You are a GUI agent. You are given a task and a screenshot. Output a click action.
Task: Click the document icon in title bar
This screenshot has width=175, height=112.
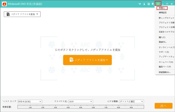pos(149,4)
